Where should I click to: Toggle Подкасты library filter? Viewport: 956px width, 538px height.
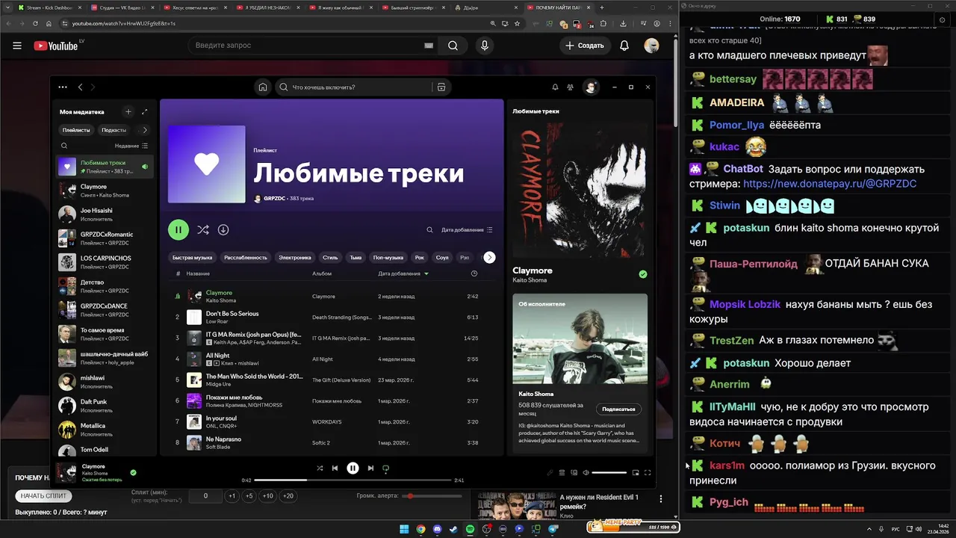(x=114, y=130)
